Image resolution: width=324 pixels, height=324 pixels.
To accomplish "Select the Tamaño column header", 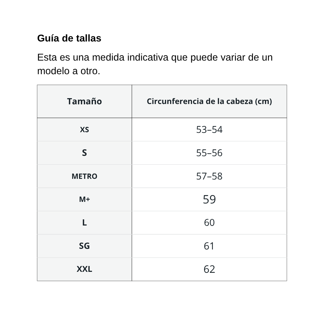I will pos(85,101).
